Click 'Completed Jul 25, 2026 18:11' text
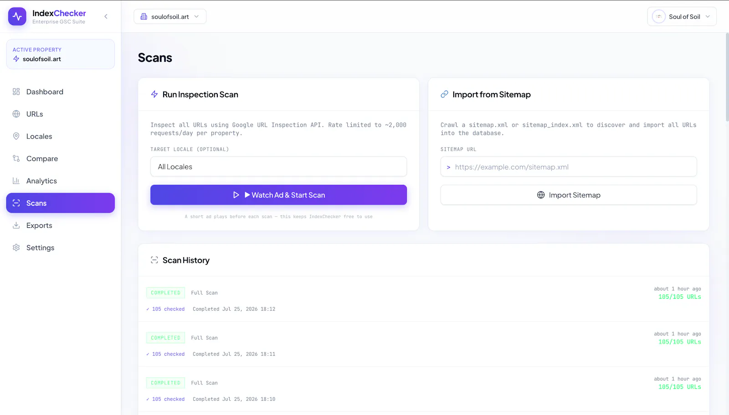729x415 pixels. pyautogui.click(x=234, y=354)
